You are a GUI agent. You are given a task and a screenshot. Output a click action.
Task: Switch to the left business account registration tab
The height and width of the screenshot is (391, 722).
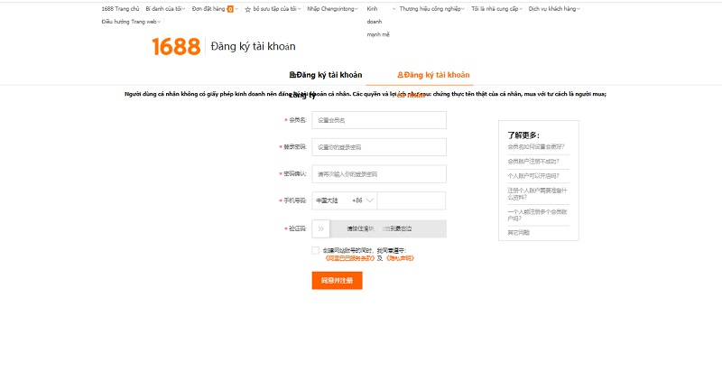[325, 75]
